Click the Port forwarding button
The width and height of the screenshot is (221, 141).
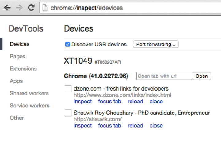[156, 44]
